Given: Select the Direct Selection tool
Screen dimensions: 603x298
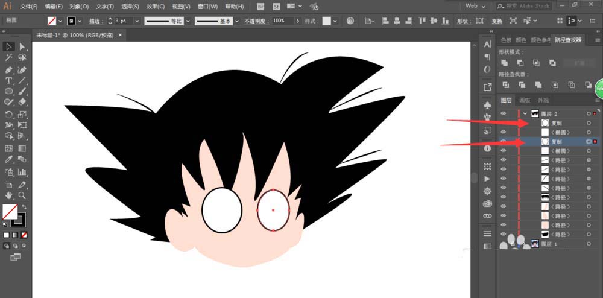Looking at the screenshot, I should click(x=22, y=47).
